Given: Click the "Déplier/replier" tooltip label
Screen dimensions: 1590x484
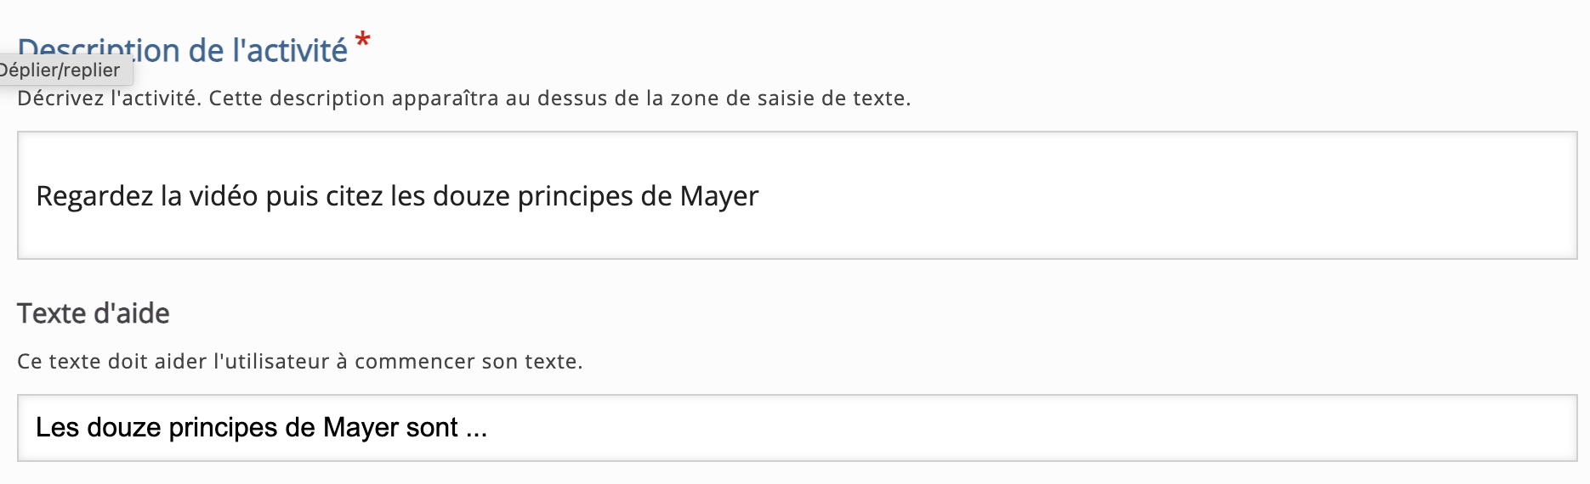Looking at the screenshot, I should [x=60, y=70].
